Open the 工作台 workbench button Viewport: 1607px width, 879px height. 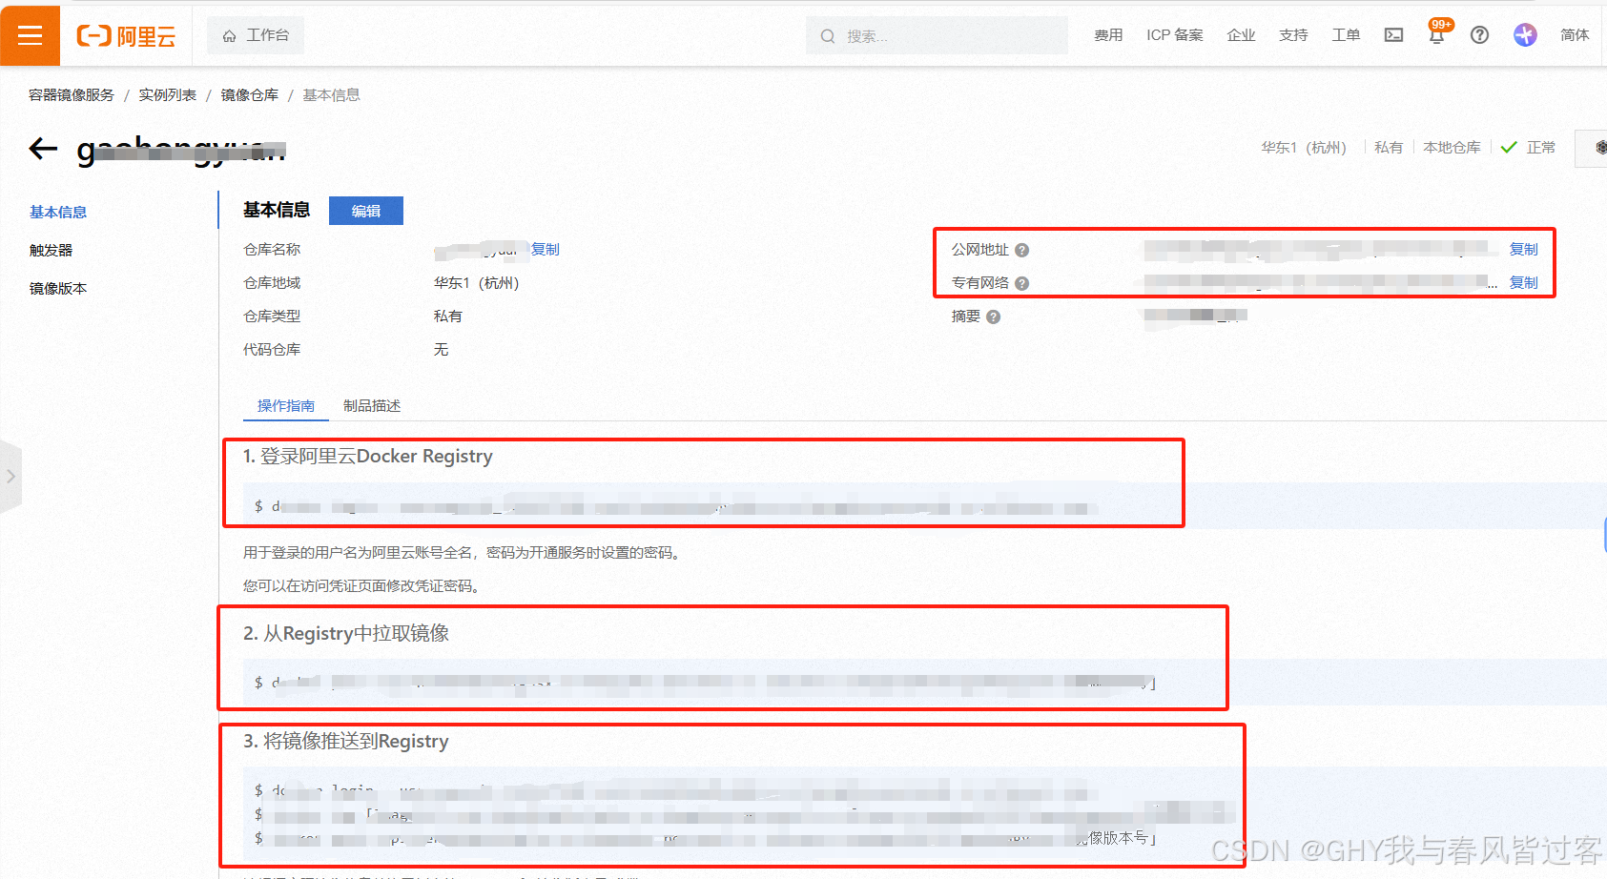pyautogui.click(x=256, y=35)
